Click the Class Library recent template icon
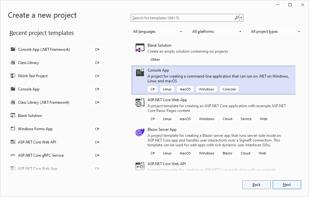309x197 pixels. pyautogui.click(x=13, y=62)
